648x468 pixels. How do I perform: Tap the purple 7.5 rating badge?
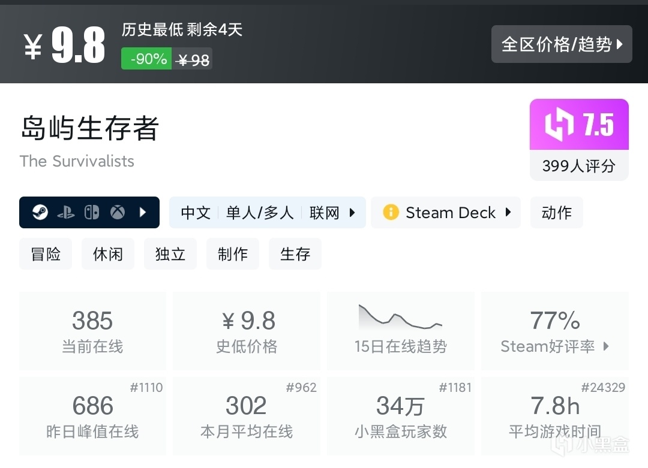(579, 125)
